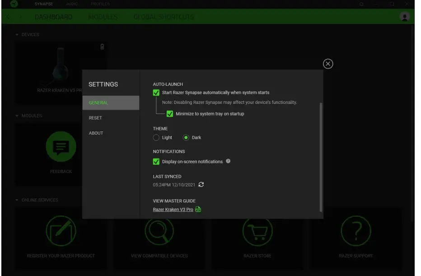Select the Light theme radio button
Screen dimensions: 421x276
(156, 137)
